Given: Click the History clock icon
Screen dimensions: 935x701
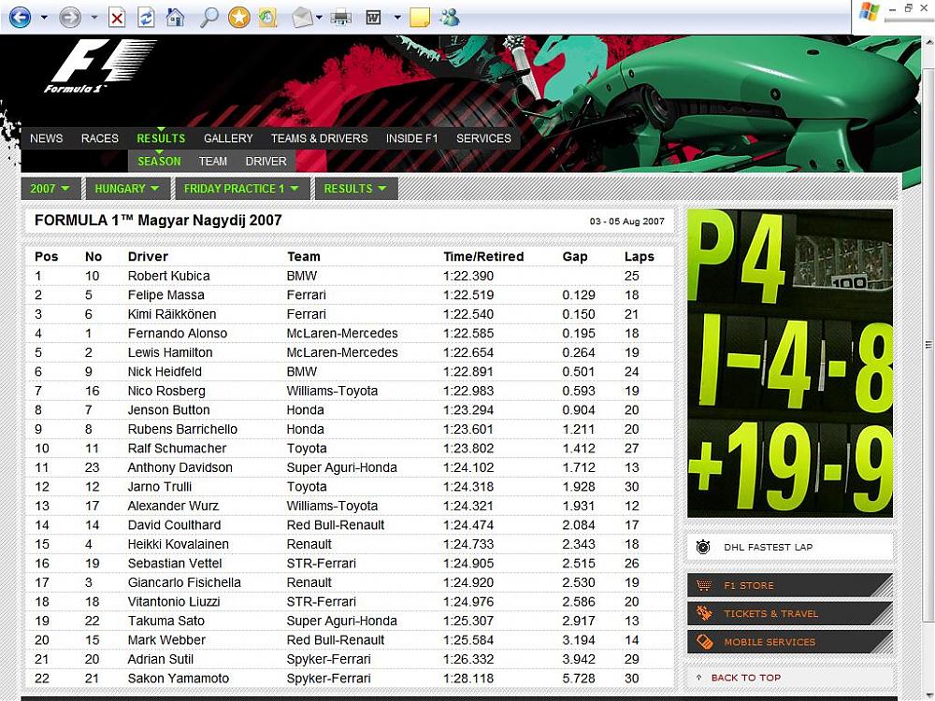Looking at the screenshot, I should click(268, 18).
